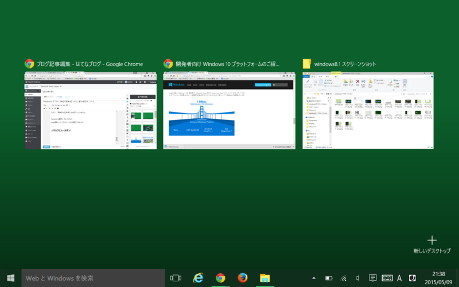This screenshot has width=459, height=287.
Task: Show the touch keyboard icon
Action: (x=387, y=278)
